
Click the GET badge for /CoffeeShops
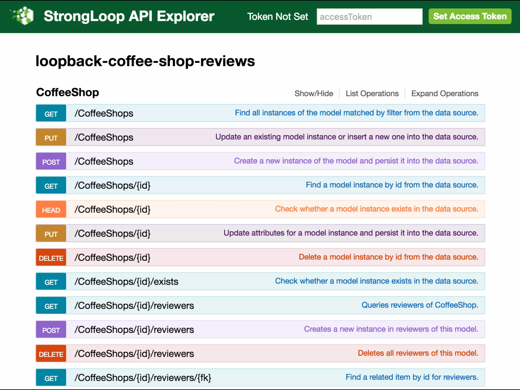51,113
